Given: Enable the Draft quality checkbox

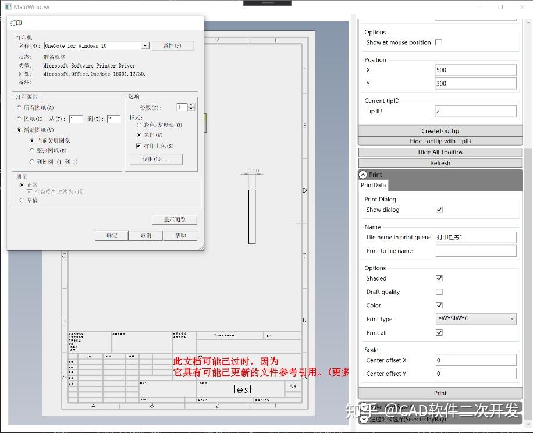Looking at the screenshot, I should tap(440, 292).
